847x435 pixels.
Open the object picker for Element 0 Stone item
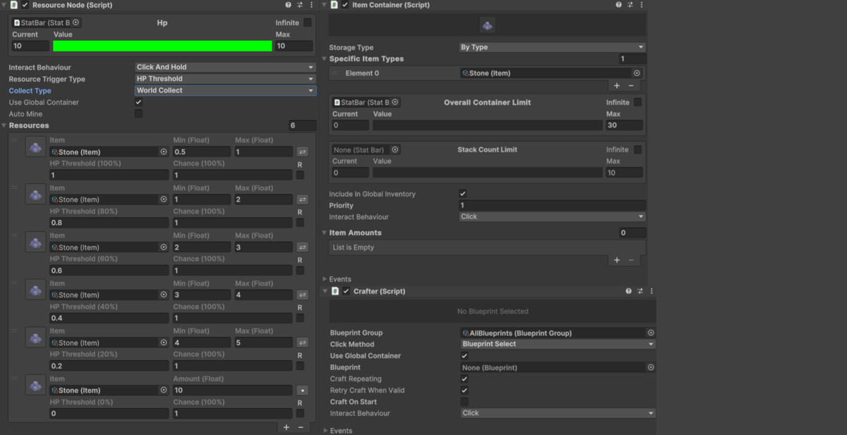(x=637, y=73)
